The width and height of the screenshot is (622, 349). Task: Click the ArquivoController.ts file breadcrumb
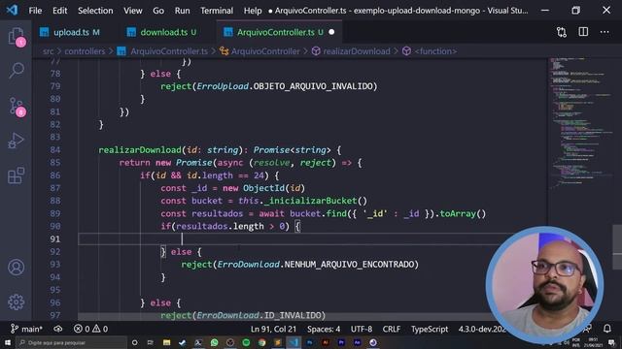coord(169,51)
